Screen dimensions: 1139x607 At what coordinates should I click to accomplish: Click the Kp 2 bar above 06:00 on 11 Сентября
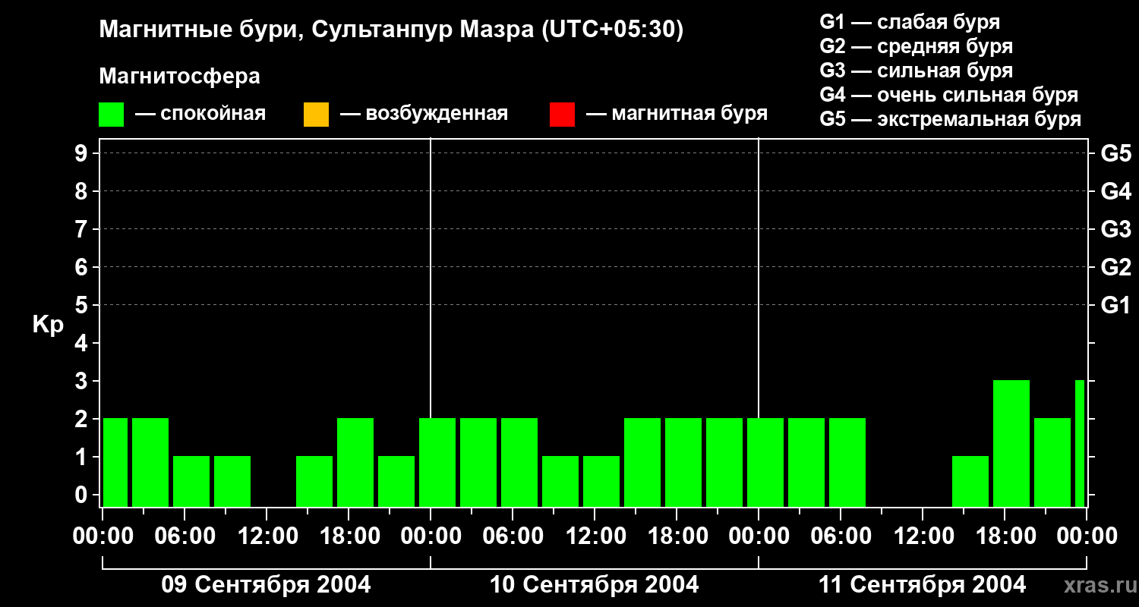(x=847, y=463)
